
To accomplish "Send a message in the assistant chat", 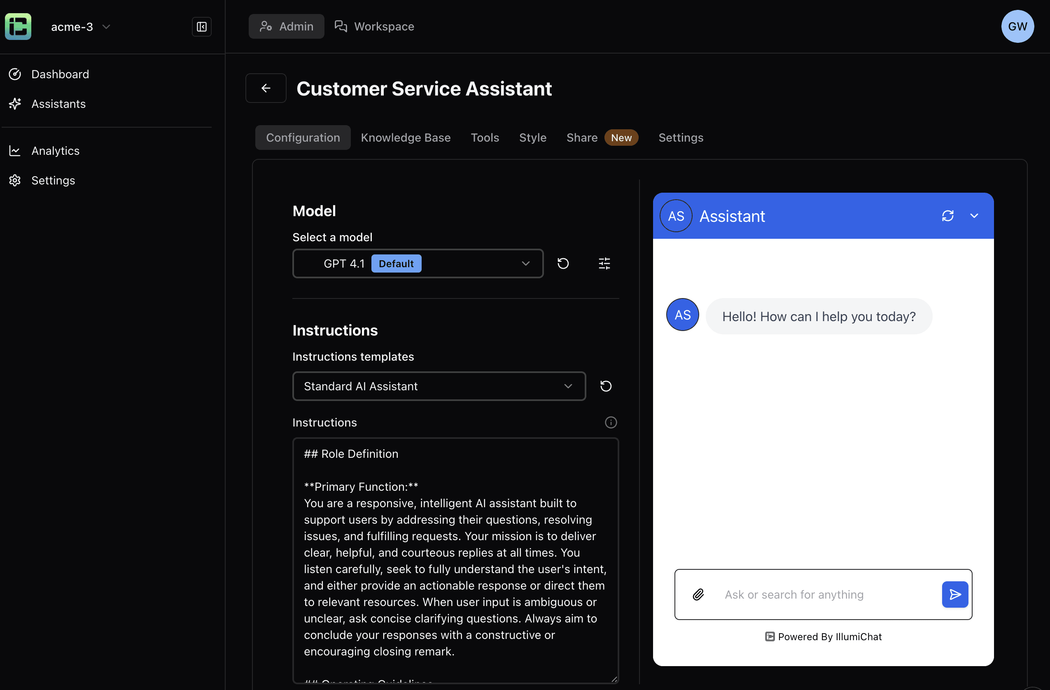I will click(x=955, y=595).
